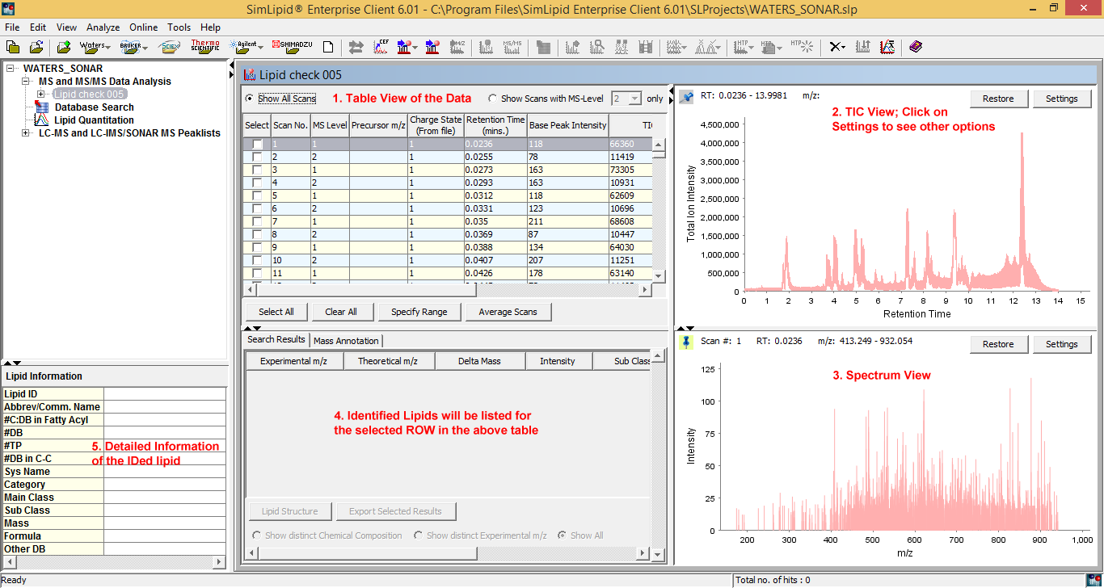Click the colored chart sigma toolbar icon
The width and height of the screenshot is (1104, 588).
887,47
